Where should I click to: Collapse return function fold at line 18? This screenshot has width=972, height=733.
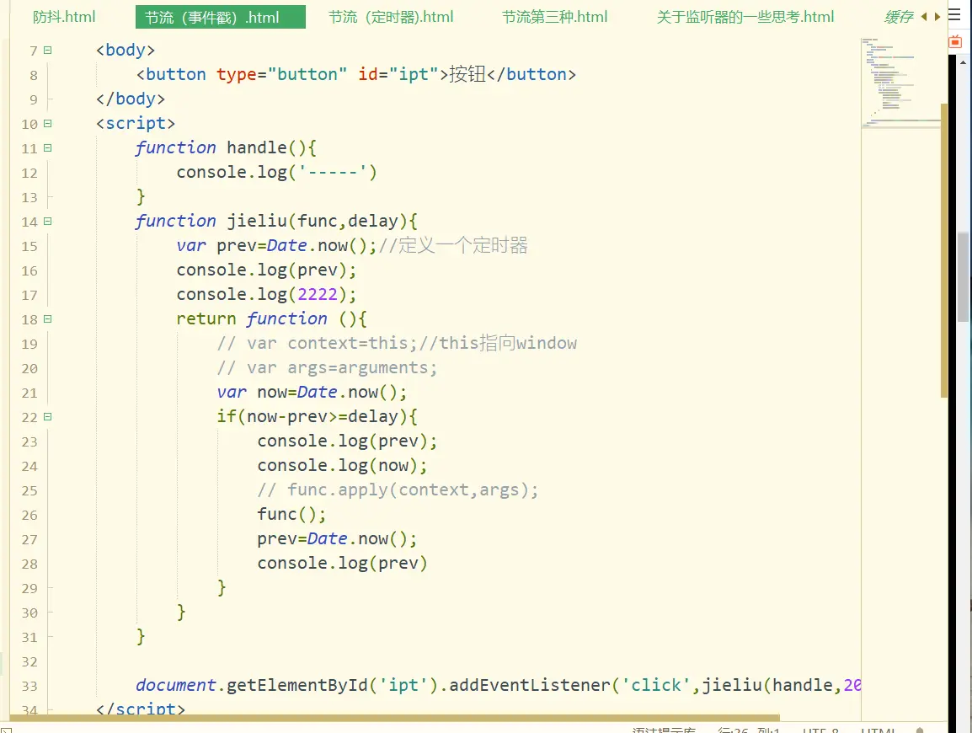coord(48,319)
